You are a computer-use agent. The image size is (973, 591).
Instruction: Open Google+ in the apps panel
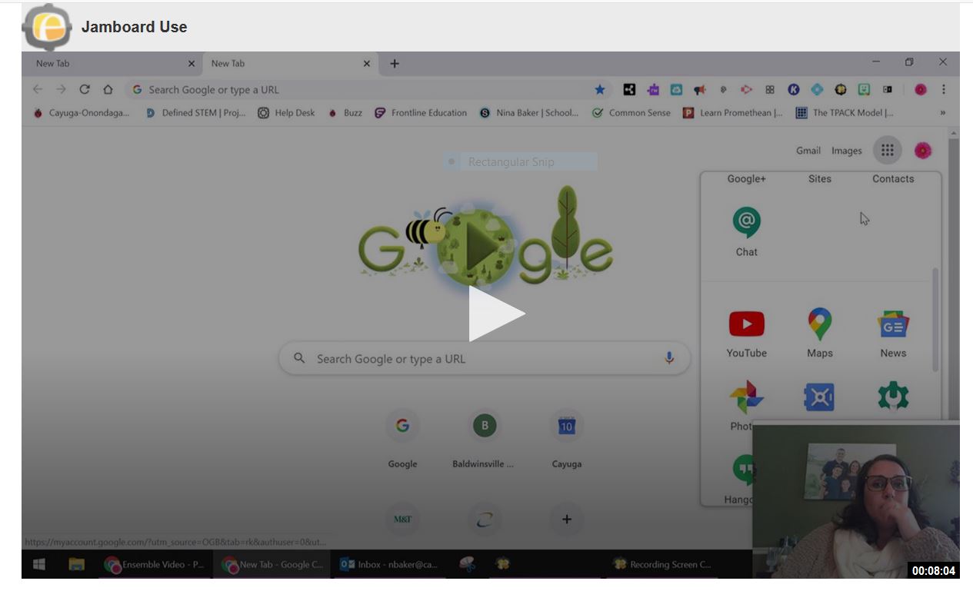[x=746, y=179]
